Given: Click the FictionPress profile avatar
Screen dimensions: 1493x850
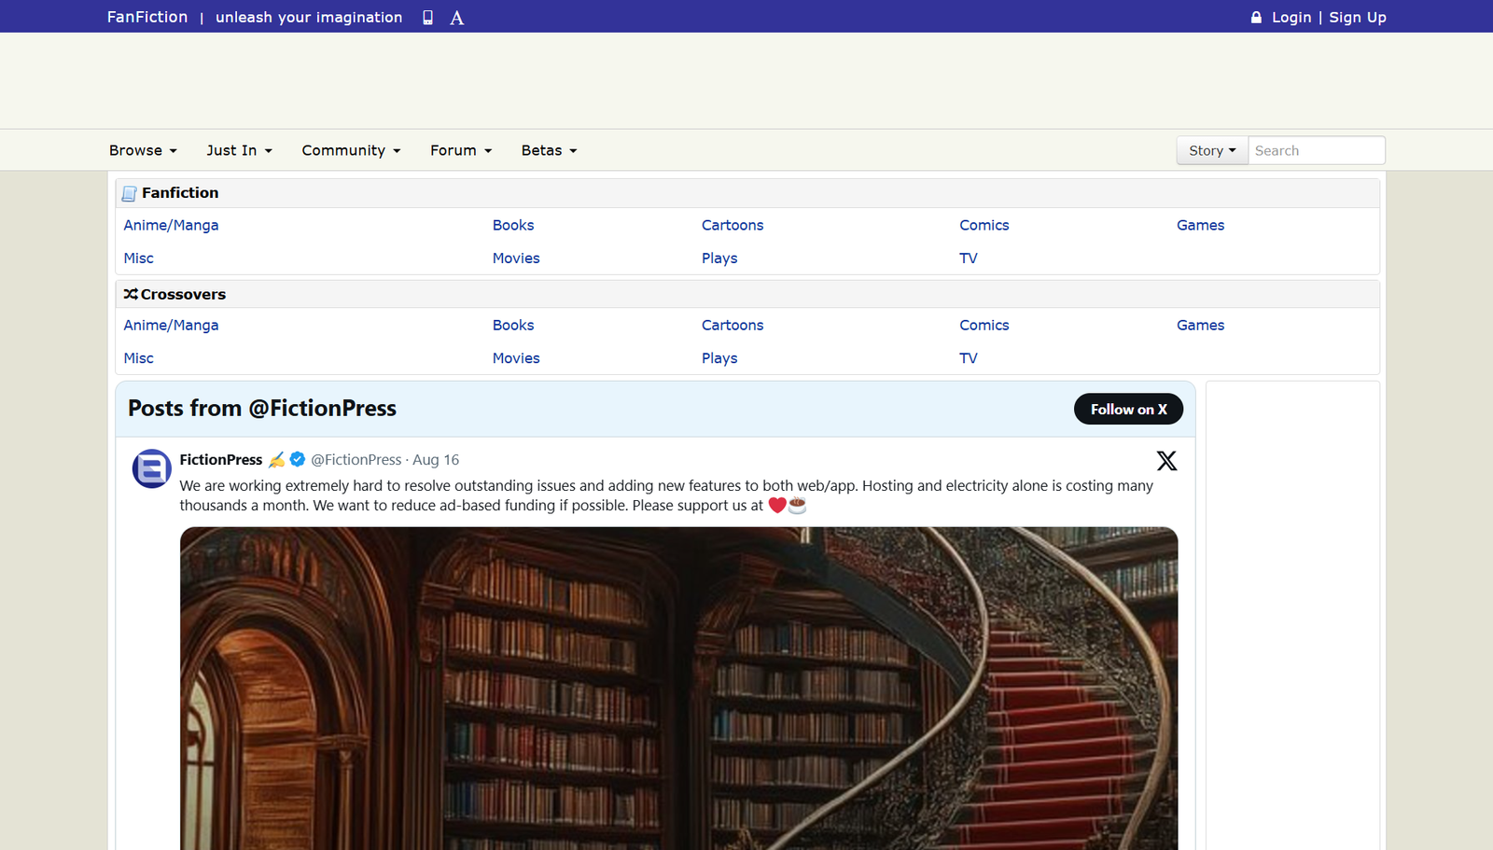Looking at the screenshot, I should pos(151,468).
